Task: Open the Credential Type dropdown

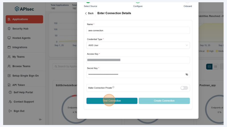Action: [x=138, y=45]
